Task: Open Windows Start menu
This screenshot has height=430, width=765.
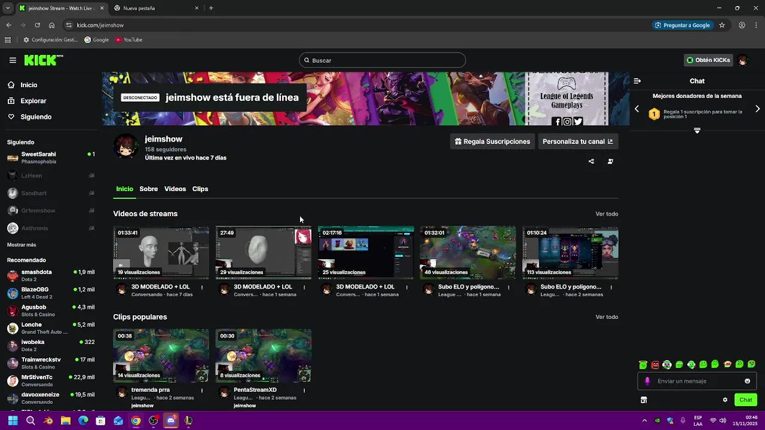Action: pyautogui.click(x=13, y=420)
